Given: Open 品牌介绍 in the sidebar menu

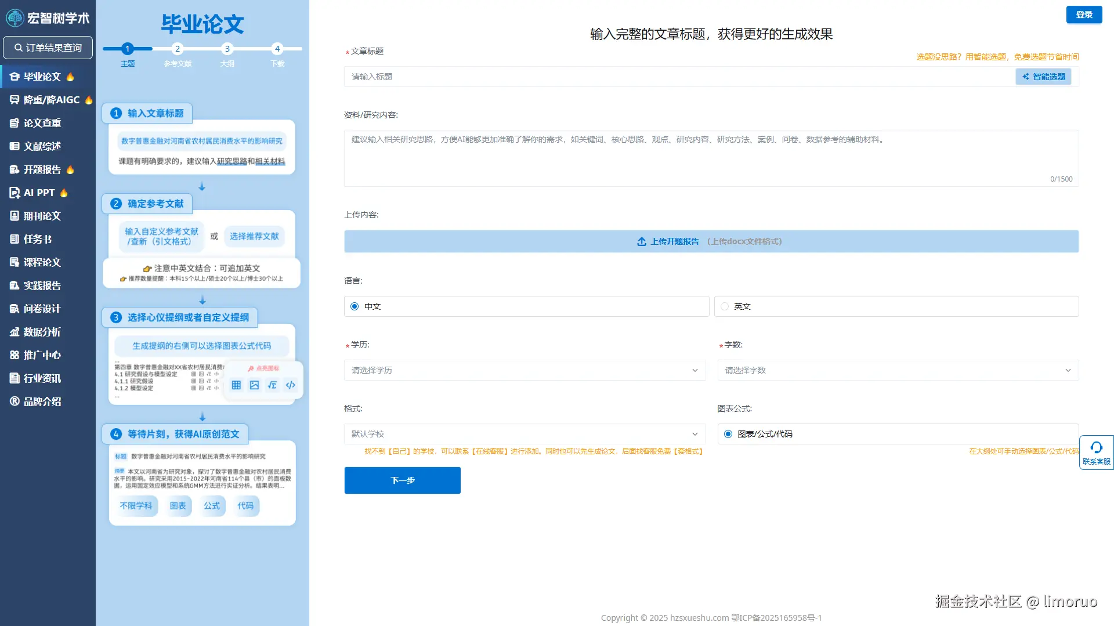Looking at the screenshot, I should click(x=42, y=401).
